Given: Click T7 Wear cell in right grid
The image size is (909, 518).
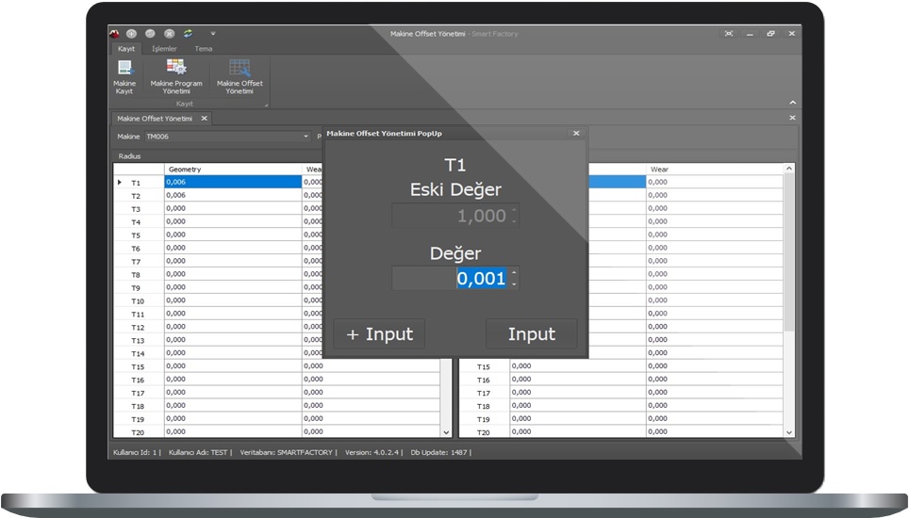Looking at the screenshot, I should tap(714, 261).
